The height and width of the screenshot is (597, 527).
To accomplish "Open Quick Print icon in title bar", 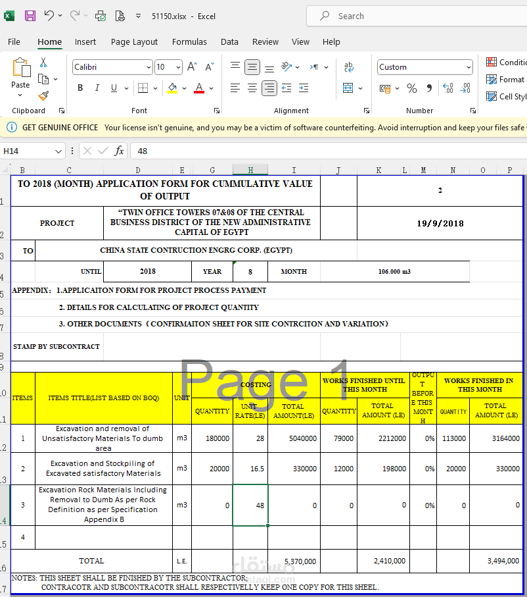I will 101,16.
